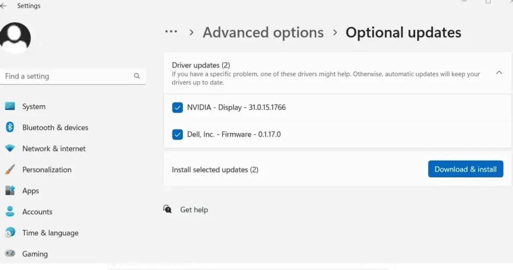Click the Network & internet Wi-Fi icon
The image size is (513, 270).
[10, 148]
